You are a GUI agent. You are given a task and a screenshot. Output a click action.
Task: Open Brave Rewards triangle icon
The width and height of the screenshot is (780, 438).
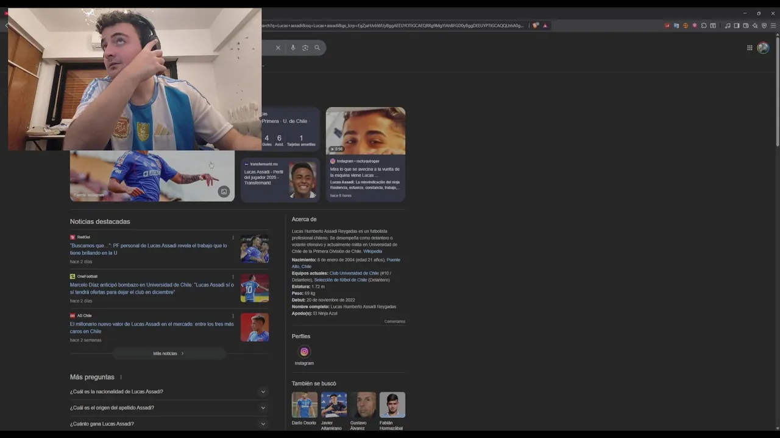click(x=545, y=26)
